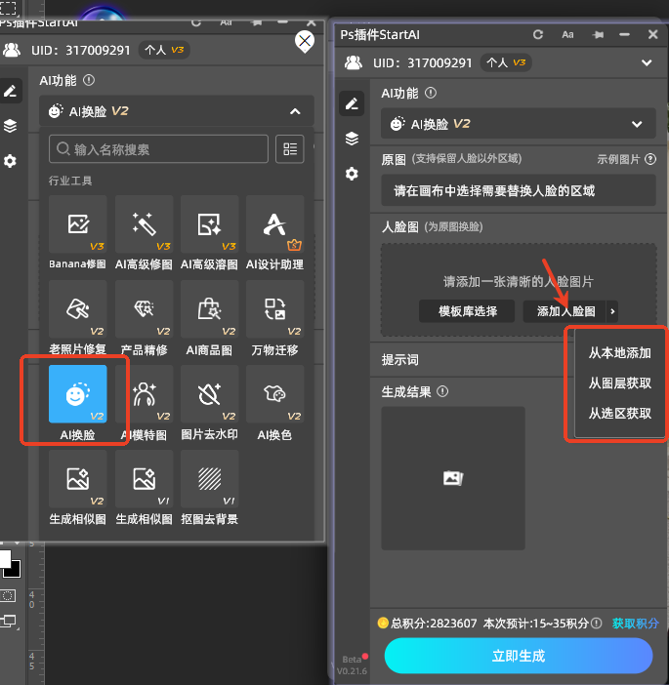This screenshot has width=669, height=685.
Task: Open the 获取积分 link
Action: 635,623
